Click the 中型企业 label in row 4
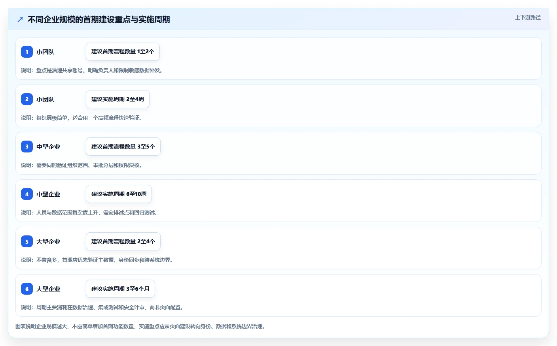The image size is (557, 346). tap(48, 194)
